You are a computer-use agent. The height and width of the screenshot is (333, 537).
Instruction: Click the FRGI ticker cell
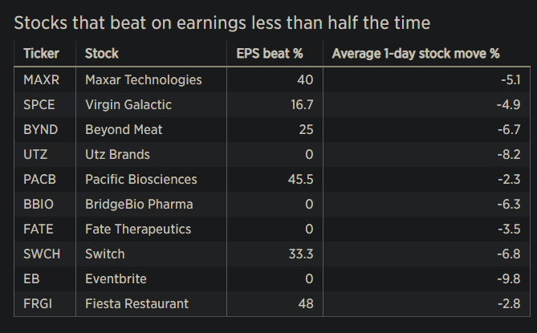coord(38,303)
